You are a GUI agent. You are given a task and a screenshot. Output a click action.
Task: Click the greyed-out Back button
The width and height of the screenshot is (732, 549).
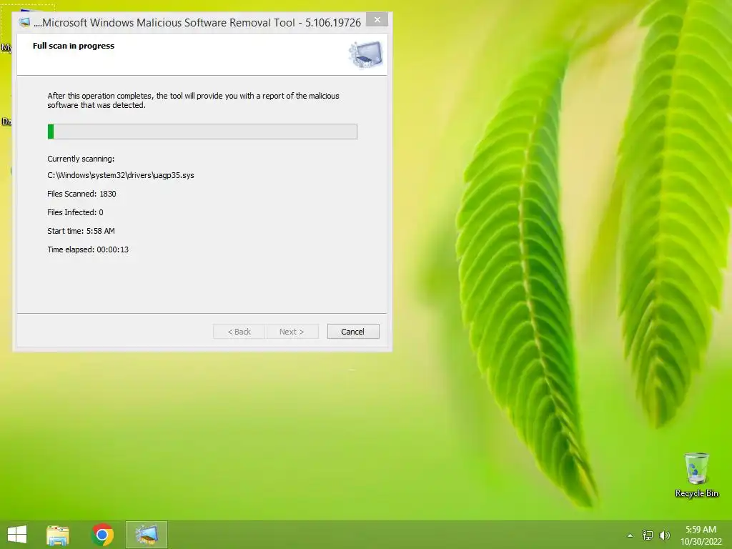[239, 332]
